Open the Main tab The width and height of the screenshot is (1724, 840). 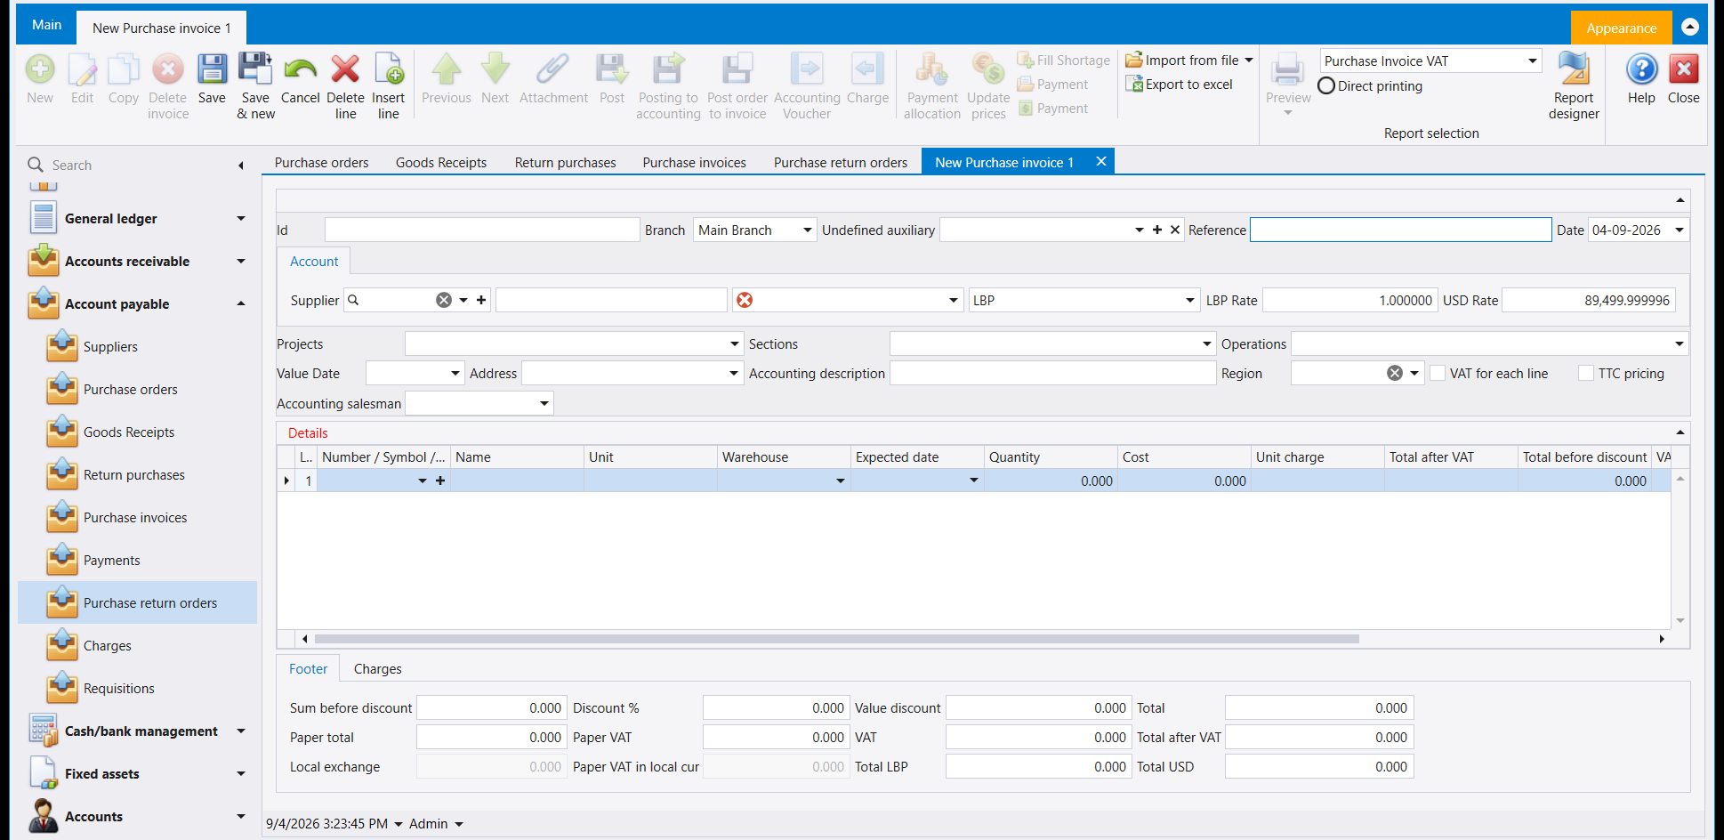coord(46,25)
